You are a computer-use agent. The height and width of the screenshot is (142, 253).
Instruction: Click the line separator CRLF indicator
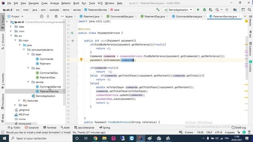coord(209,133)
